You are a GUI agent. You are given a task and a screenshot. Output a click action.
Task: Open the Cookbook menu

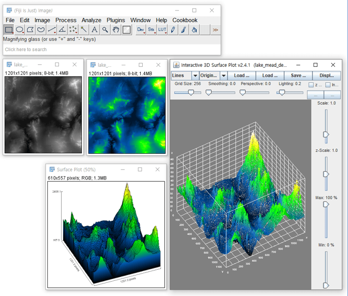(x=185, y=20)
